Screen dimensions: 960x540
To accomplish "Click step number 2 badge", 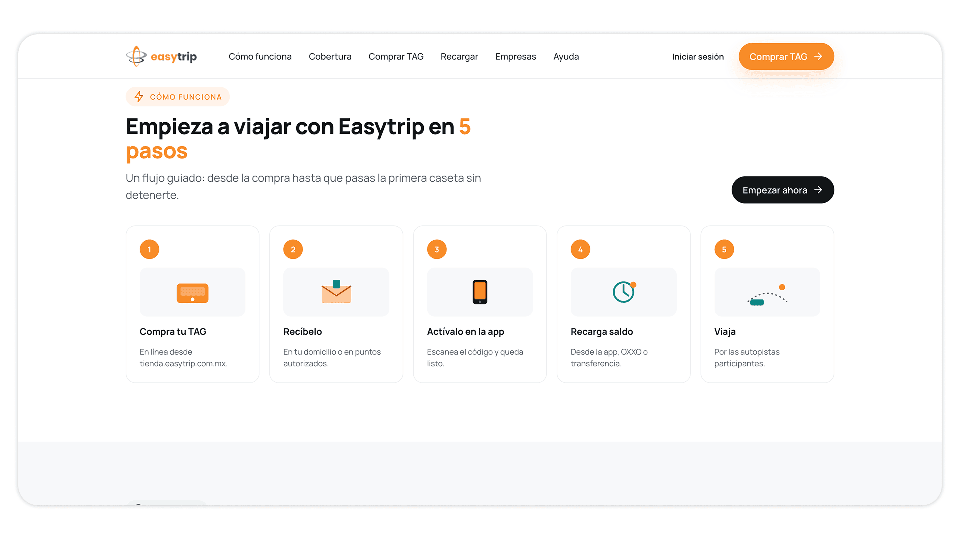I will click(293, 249).
